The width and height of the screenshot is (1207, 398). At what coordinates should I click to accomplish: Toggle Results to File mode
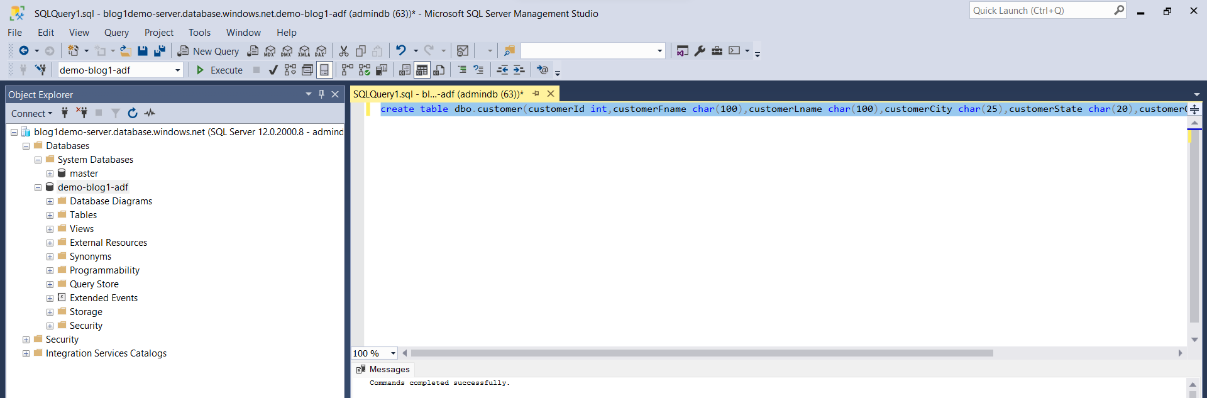coord(439,70)
